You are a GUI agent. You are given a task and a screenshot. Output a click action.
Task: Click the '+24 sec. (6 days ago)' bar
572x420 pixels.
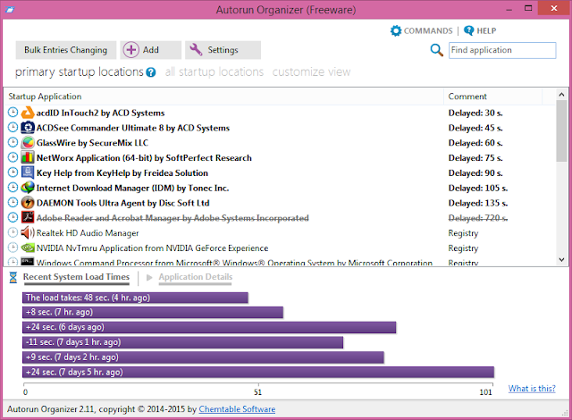209,327
